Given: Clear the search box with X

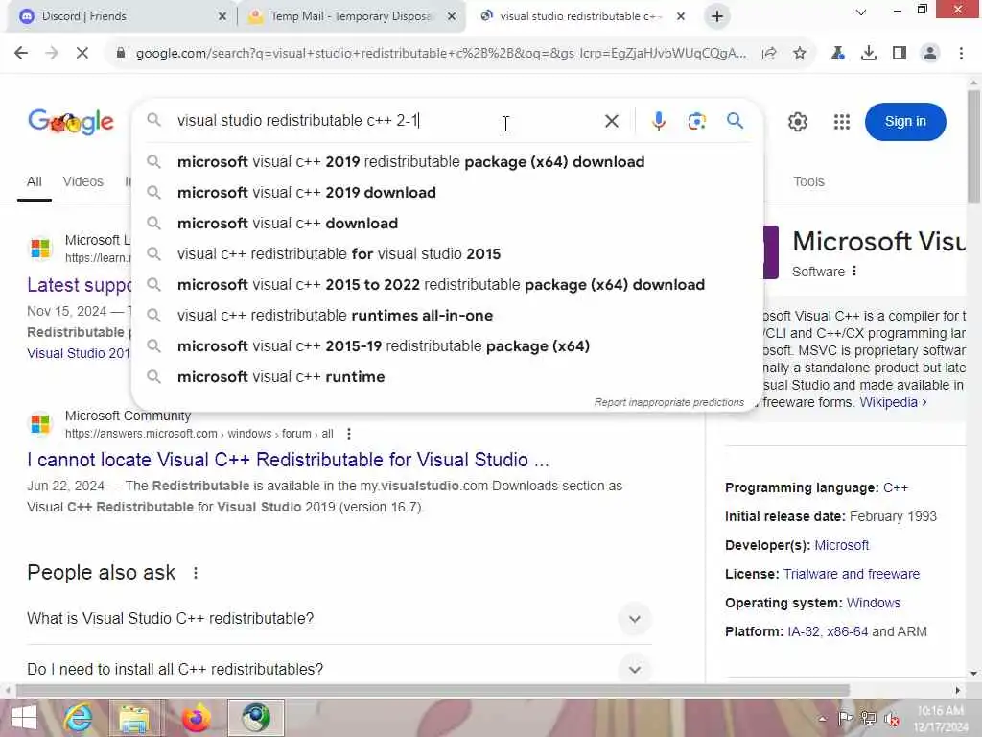Looking at the screenshot, I should [612, 121].
